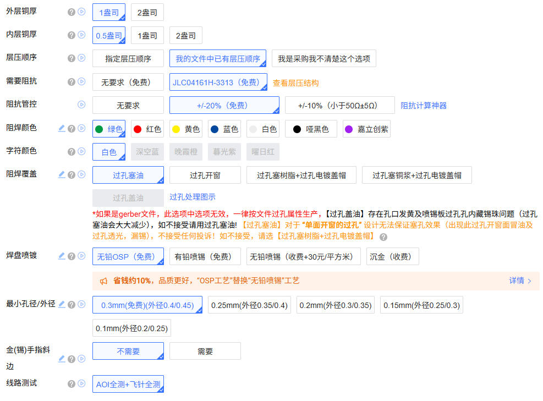
Task: Select the +/-10% impedance control option
Action: [x=340, y=105]
